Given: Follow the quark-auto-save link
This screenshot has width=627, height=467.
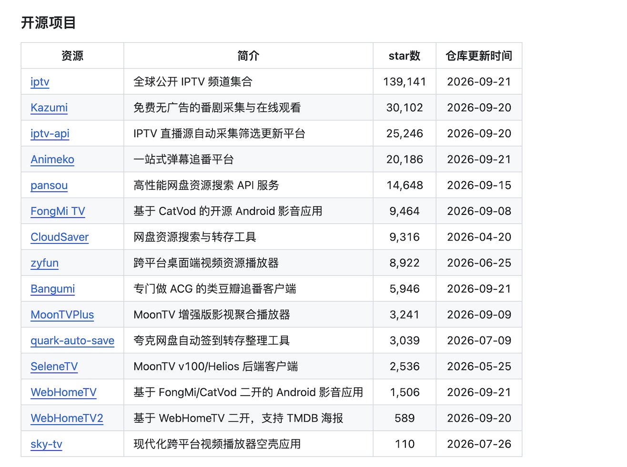Looking at the screenshot, I should coord(72,341).
